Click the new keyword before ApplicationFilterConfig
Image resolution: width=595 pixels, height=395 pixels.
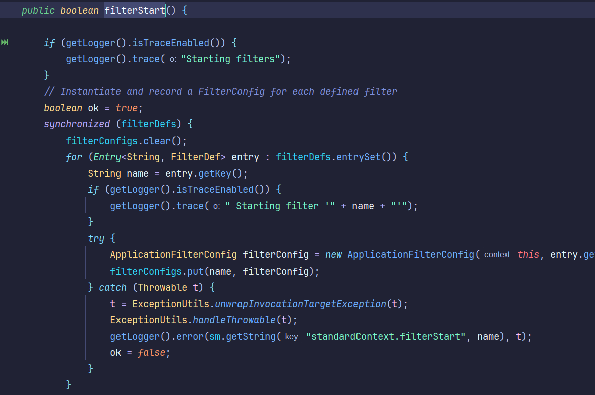333,254
